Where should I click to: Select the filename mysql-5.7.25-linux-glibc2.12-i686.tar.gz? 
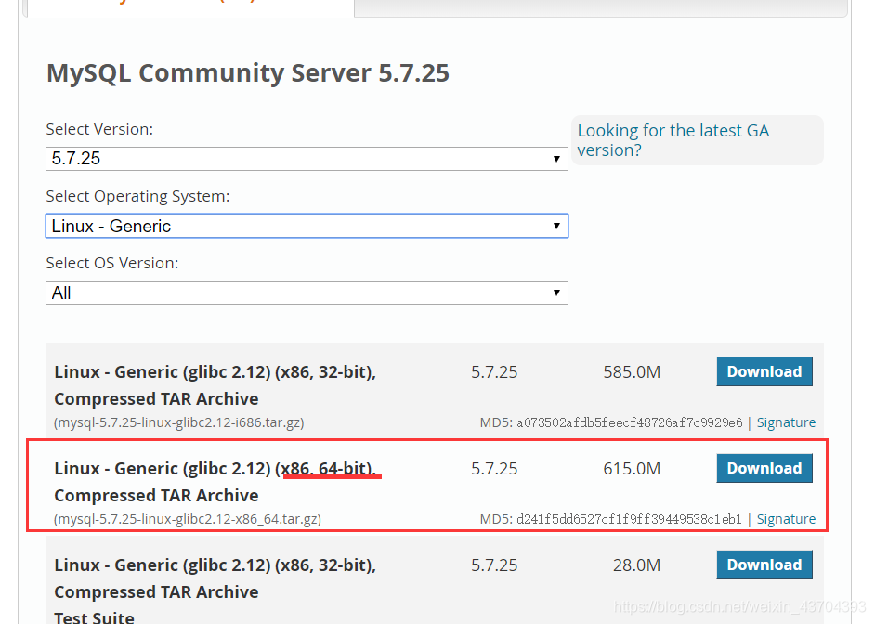tap(178, 422)
